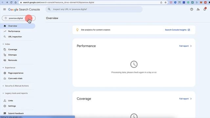Click the gauge icon next to Core web vitals
Viewport: 210px width, 118px height.
(5, 78)
